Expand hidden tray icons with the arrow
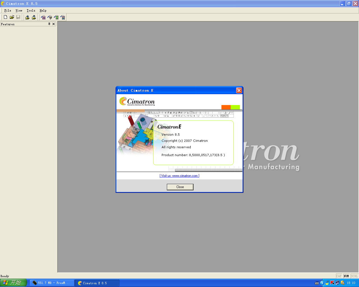This screenshot has height=287, width=359. click(x=322, y=283)
